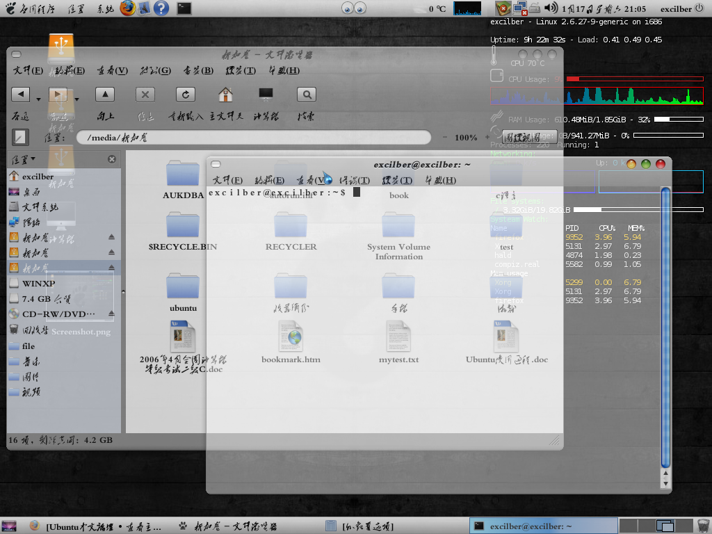Open the Back history dropdown arrow

[x=38, y=99]
